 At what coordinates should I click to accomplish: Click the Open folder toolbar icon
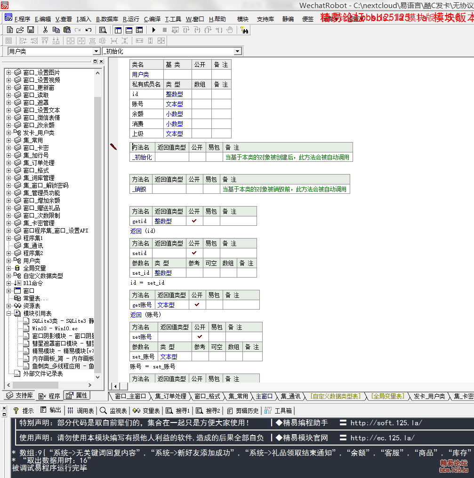[x=20, y=30]
